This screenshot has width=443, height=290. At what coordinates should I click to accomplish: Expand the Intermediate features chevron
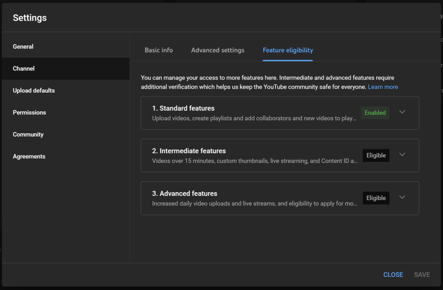point(402,155)
